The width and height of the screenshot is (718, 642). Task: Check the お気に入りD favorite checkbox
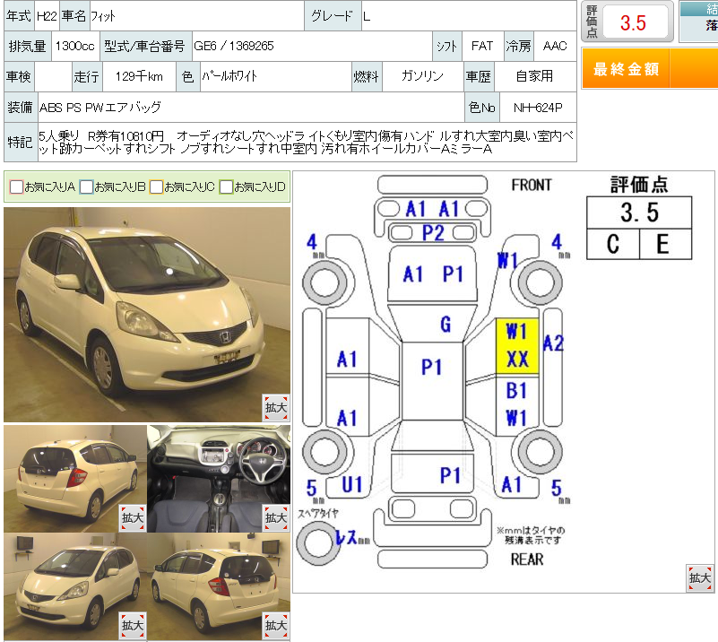click(226, 187)
